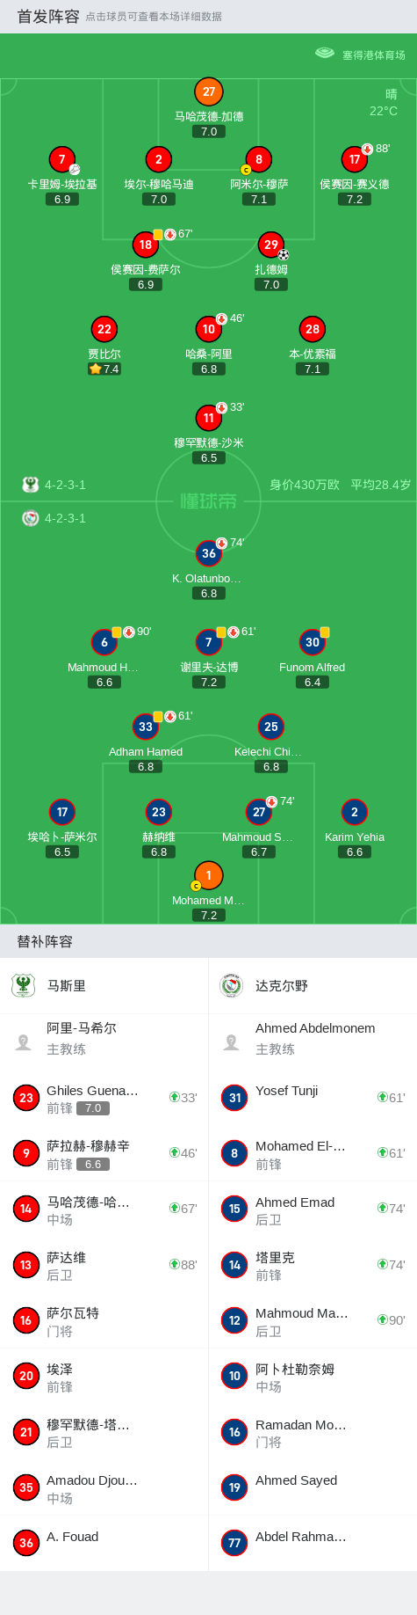Open star-rated player 22 贾比尔
The height and width of the screenshot is (1615, 417).
[x=104, y=329]
